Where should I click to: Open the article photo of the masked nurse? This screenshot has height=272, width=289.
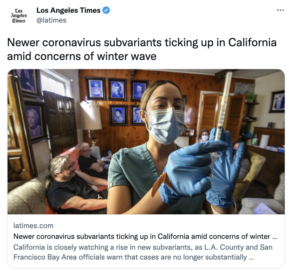[146, 142]
